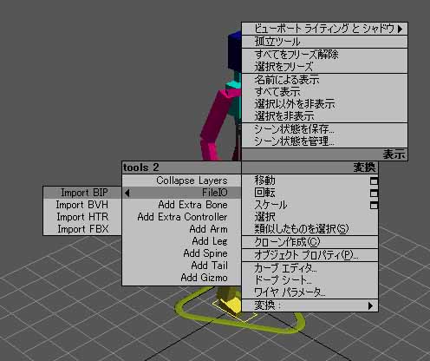Select Add Gizmo
This screenshot has width=430, height=361.
pyautogui.click(x=181, y=278)
